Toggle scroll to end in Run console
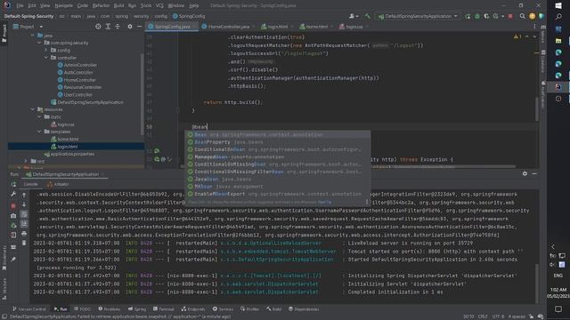This screenshot has height=320, width=570. coord(24,224)
